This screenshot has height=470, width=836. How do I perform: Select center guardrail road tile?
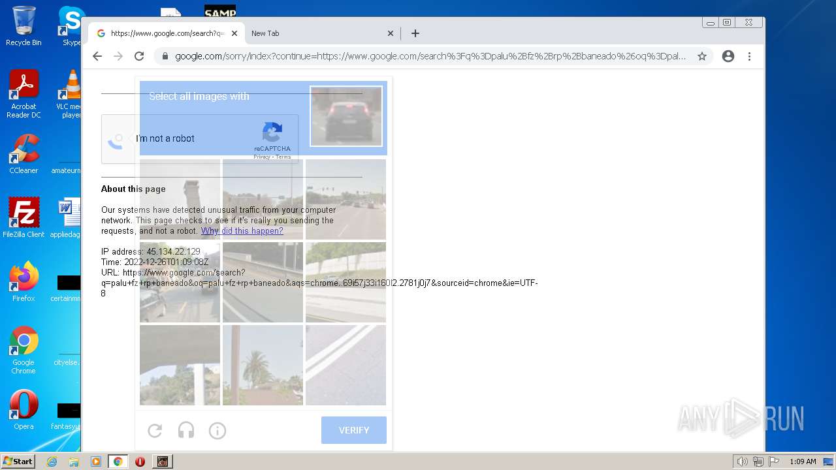pos(263,282)
